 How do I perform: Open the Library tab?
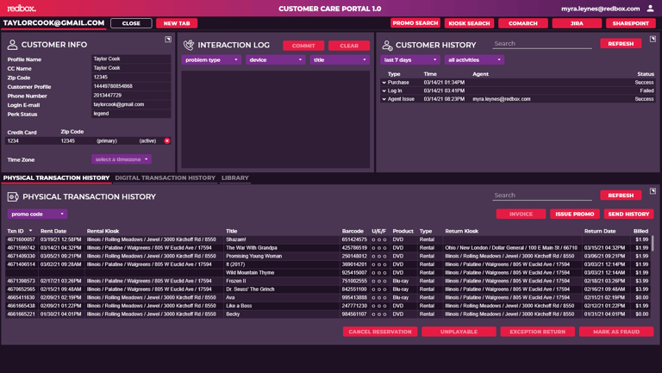click(x=235, y=178)
